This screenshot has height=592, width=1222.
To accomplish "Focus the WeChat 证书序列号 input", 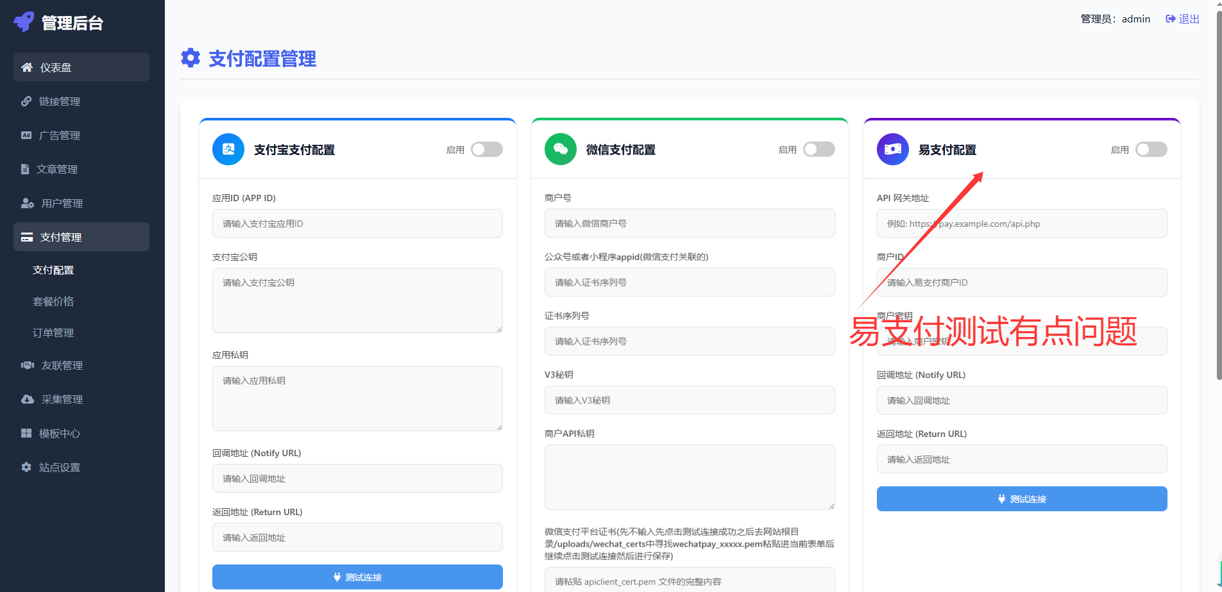I will coord(690,341).
